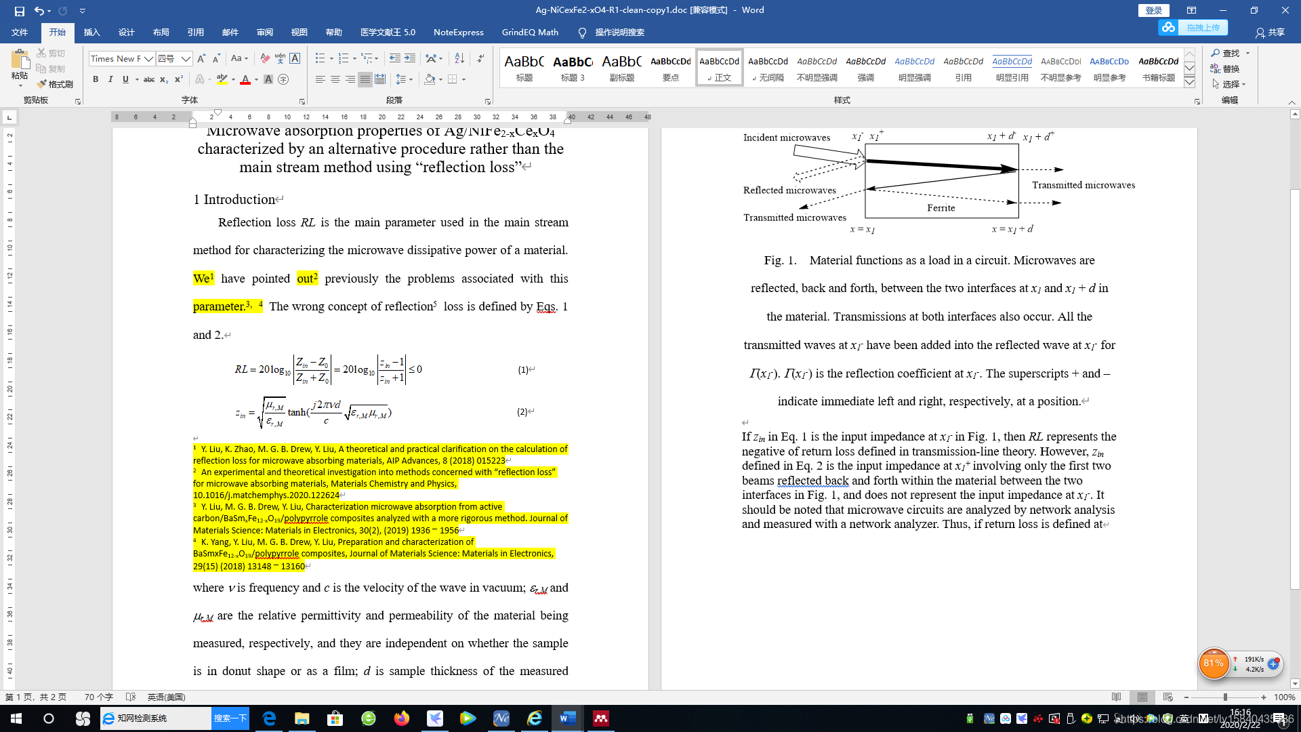
Task: Toggle show paragraph marks button
Action: [x=480, y=58]
